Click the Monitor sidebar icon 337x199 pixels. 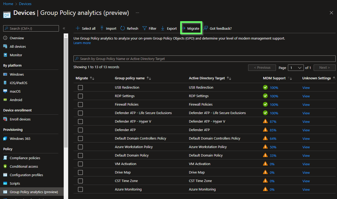(x=5, y=55)
